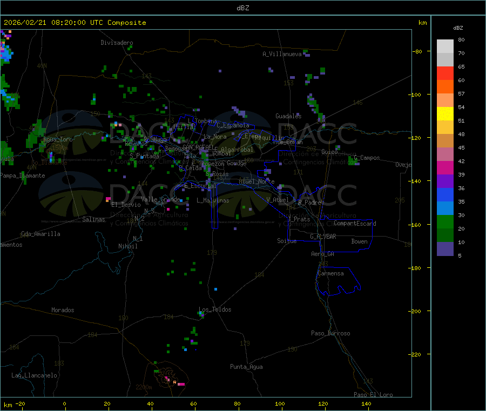Click the Paso_Barroso label
Viewport: 486px width, 411px height.
click(x=330, y=333)
